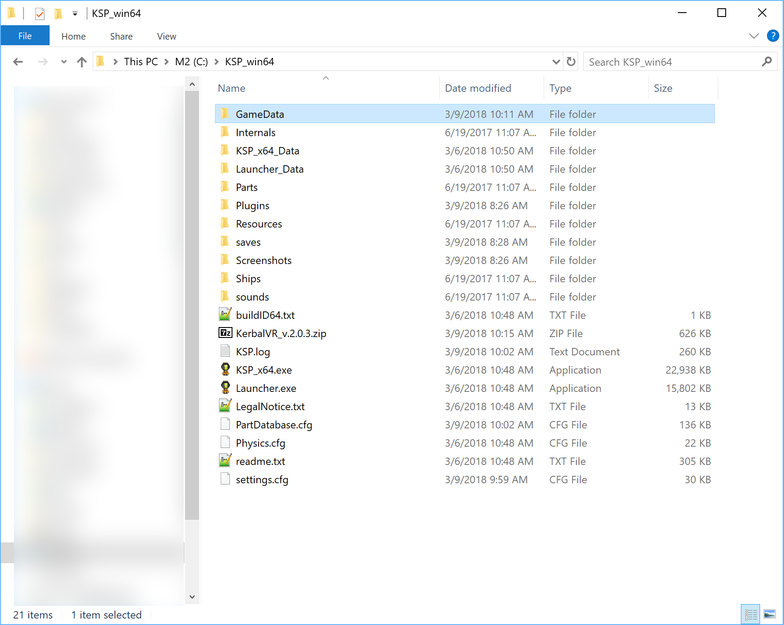Click the Internals folder icon
Image resolution: width=784 pixels, height=625 pixels.
coord(225,132)
